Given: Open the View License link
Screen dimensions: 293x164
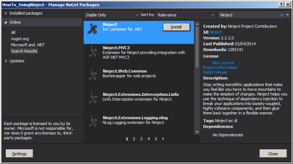Looking at the screenshot, I should [223, 63].
